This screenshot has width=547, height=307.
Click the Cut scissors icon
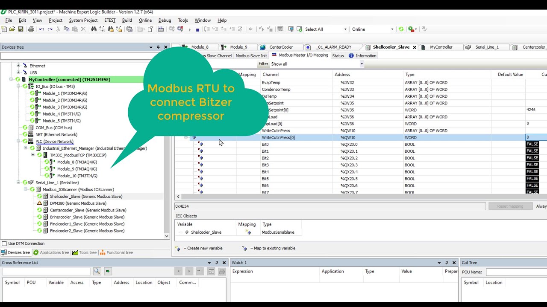[58, 29]
